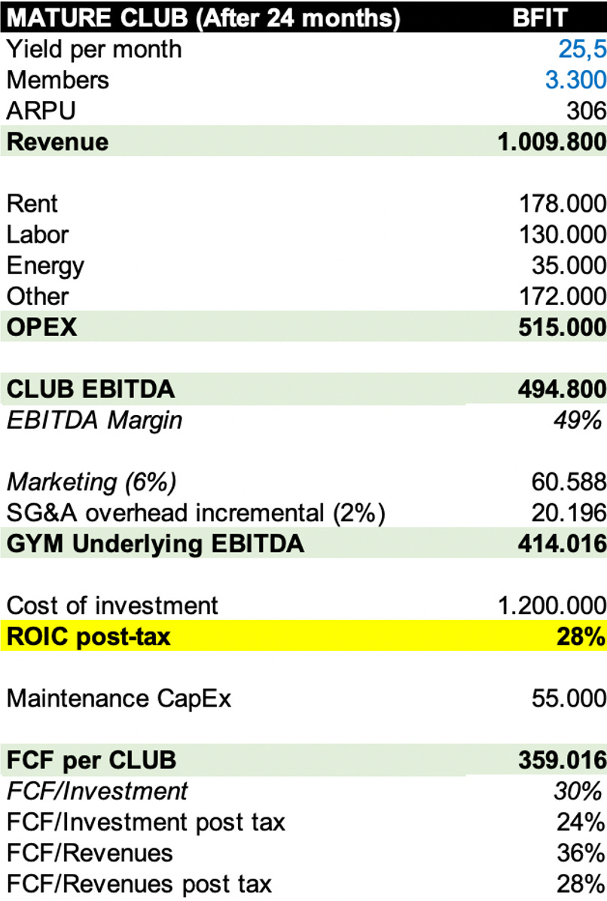Select the ARPU label cell
This screenshot has height=901, width=607.
click(x=41, y=111)
